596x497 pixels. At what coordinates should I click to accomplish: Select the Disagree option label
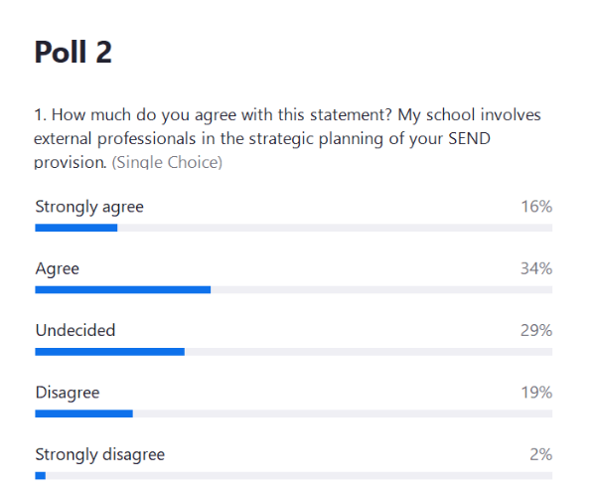(x=68, y=393)
